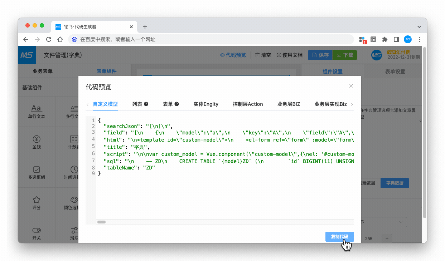
Task: Reload the page with the refresh icon
Action: point(49,39)
